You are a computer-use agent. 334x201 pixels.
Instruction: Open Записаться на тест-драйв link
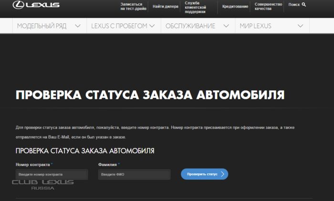tap(131, 7)
